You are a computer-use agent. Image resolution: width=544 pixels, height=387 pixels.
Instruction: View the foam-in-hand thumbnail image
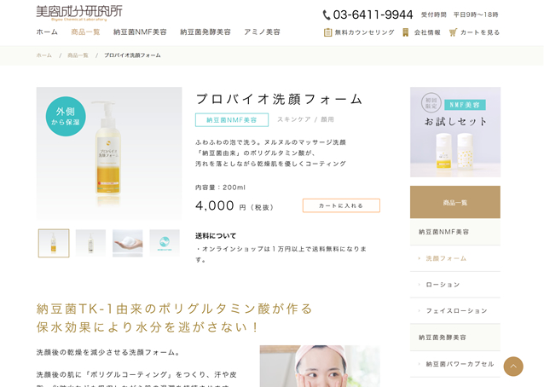128,243
